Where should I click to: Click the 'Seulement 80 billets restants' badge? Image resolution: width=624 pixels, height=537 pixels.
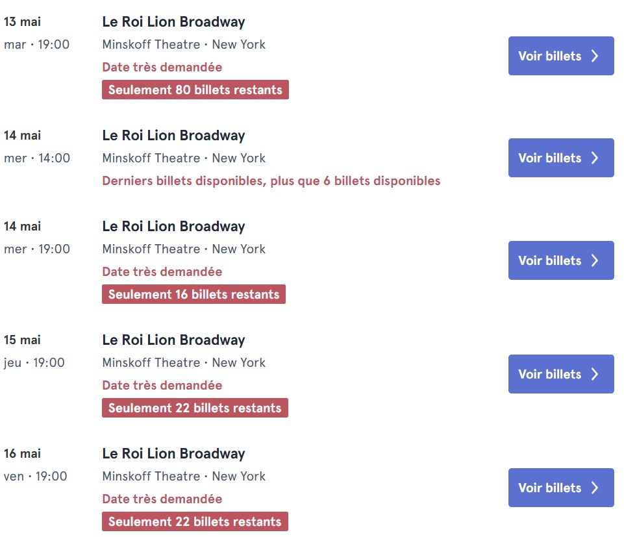[195, 90]
